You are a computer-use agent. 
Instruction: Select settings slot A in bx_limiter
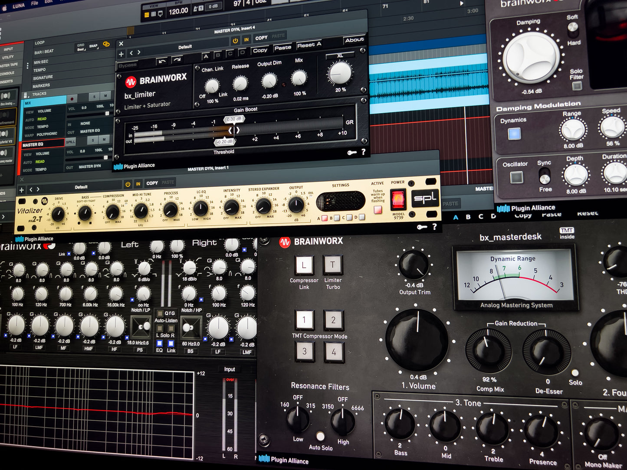click(206, 56)
